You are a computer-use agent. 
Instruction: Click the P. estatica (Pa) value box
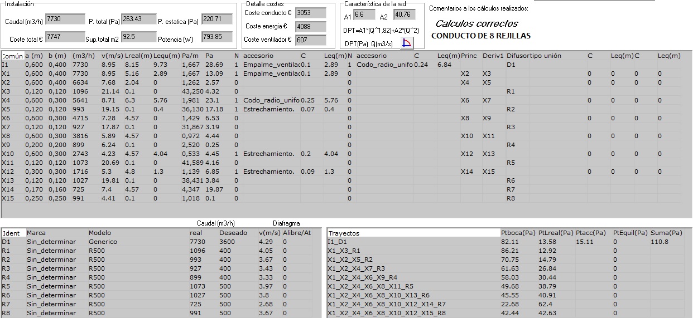tap(216, 19)
